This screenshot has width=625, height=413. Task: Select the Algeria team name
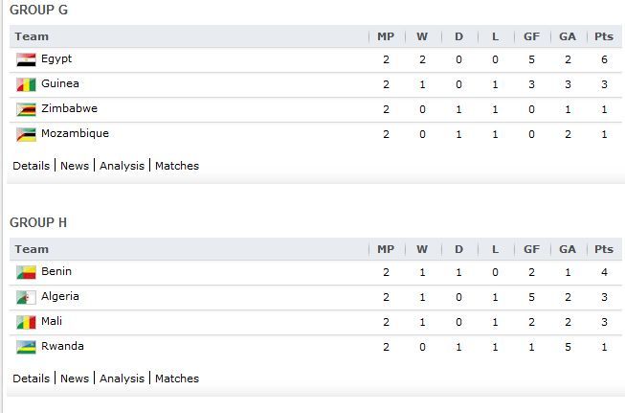[60, 296]
